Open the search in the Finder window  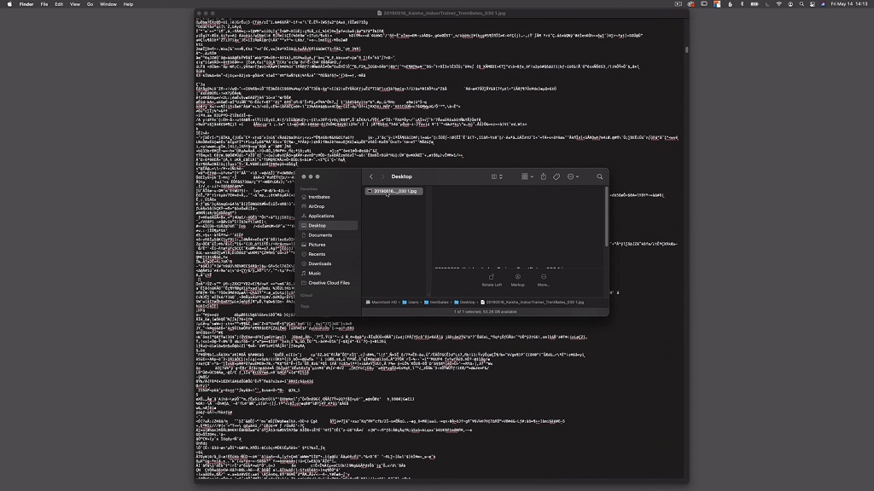click(x=599, y=176)
